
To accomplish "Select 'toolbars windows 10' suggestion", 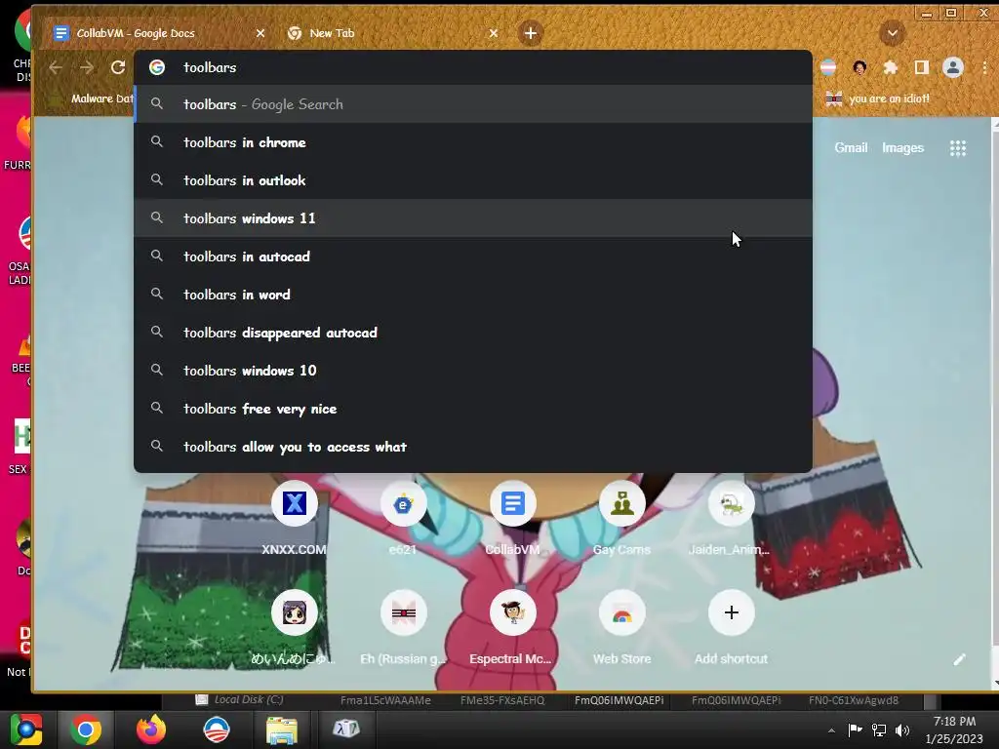I will click(x=473, y=370).
